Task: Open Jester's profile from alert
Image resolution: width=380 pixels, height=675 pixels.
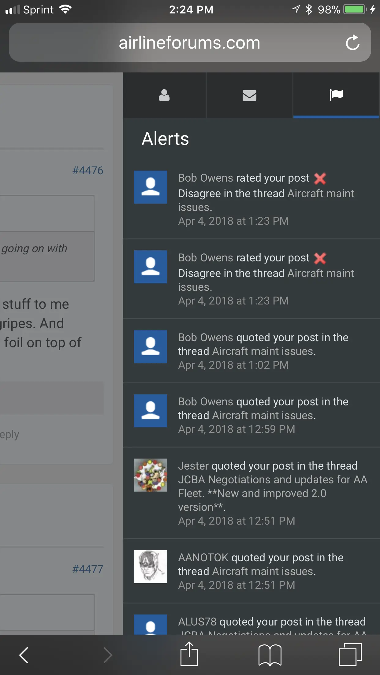Action: 193,466
